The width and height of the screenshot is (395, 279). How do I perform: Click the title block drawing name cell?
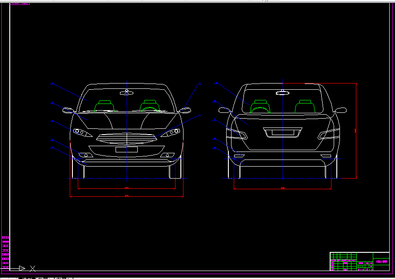[381, 262]
